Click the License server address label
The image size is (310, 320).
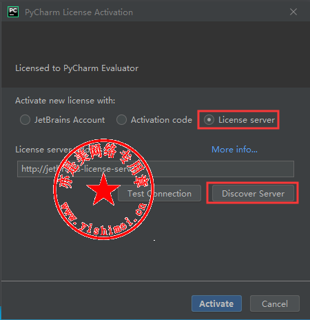tap(61, 150)
